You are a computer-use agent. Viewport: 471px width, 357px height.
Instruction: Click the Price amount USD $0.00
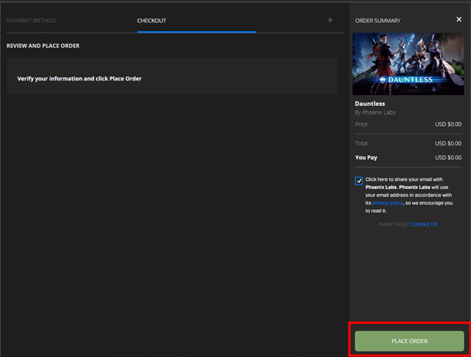(x=448, y=124)
